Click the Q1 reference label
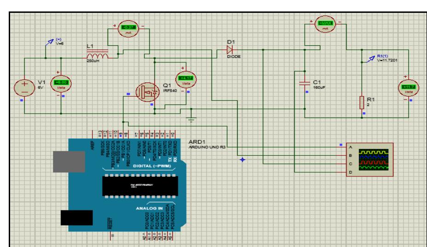The height and width of the screenshot is (247, 427). 167,85
